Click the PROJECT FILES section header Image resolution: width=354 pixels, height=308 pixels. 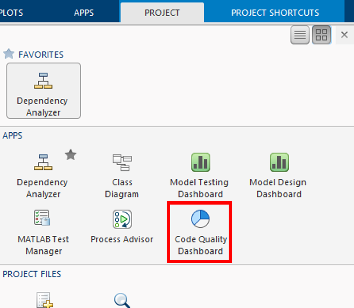click(32, 274)
